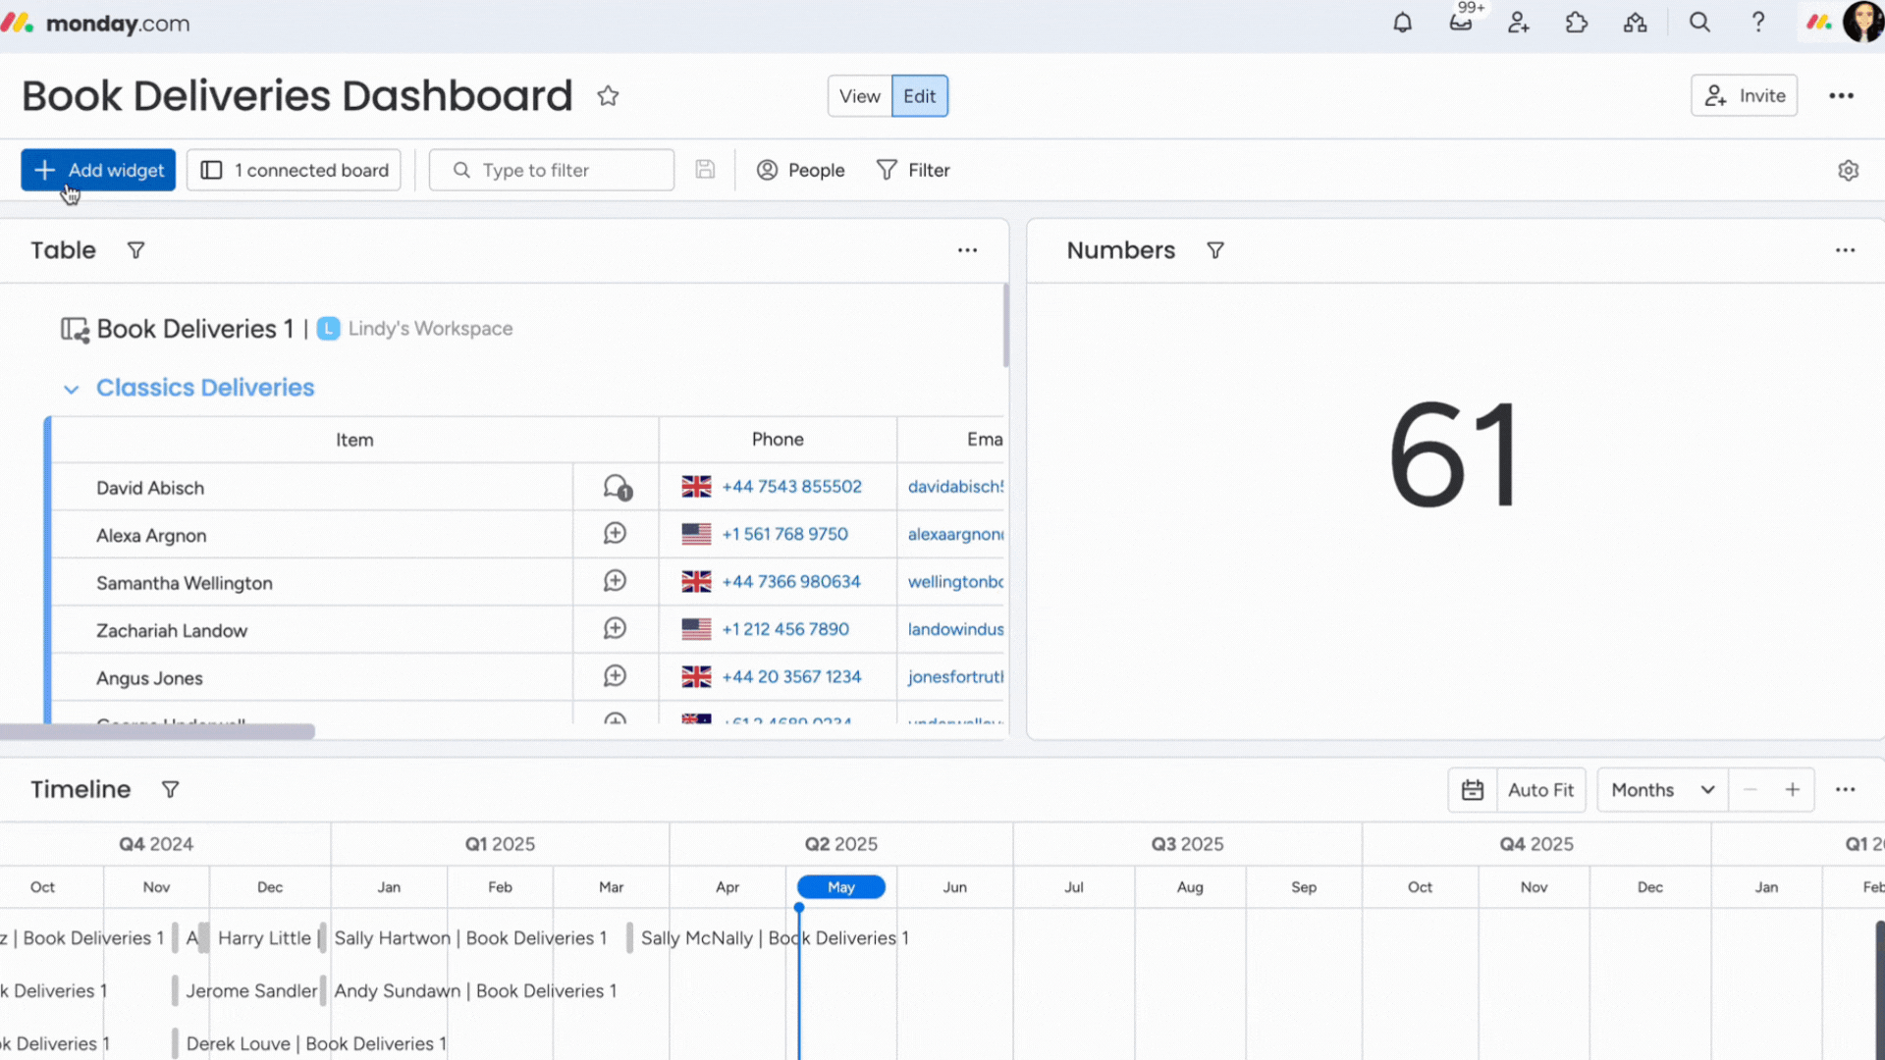1885x1060 pixels.
Task: Click the Table widget filter funnel
Action: pyautogui.click(x=136, y=251)
